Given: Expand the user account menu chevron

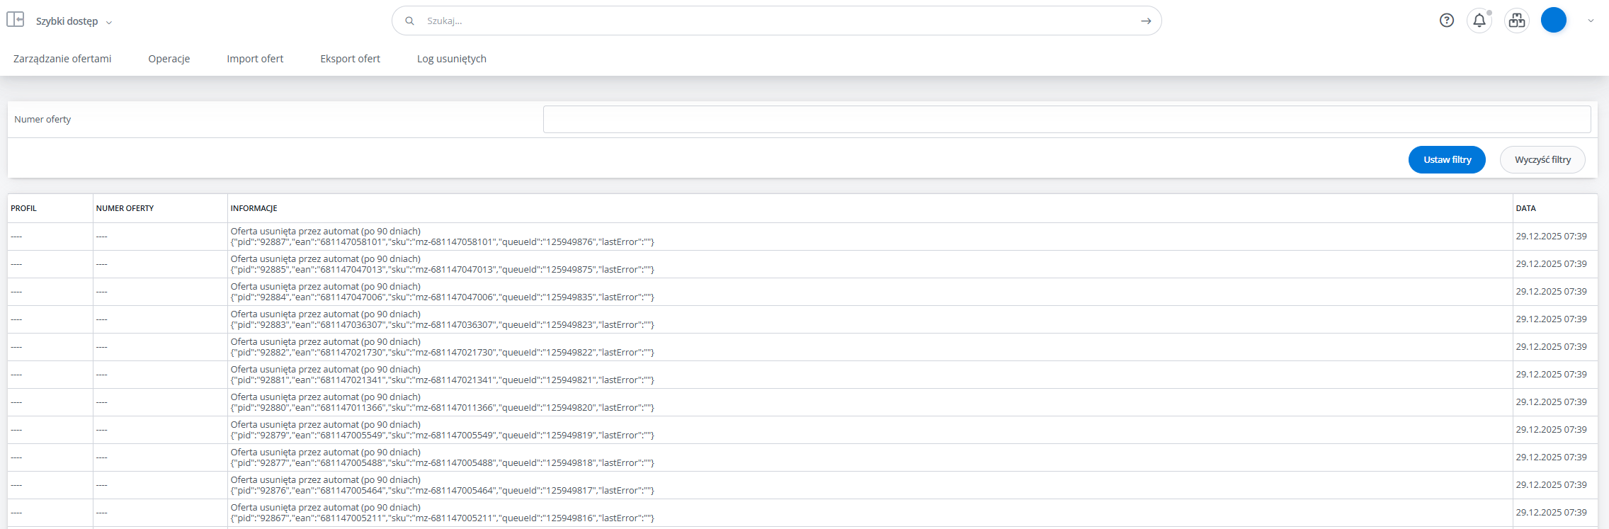Looking at the screenshot, I should pos(1591,21).
